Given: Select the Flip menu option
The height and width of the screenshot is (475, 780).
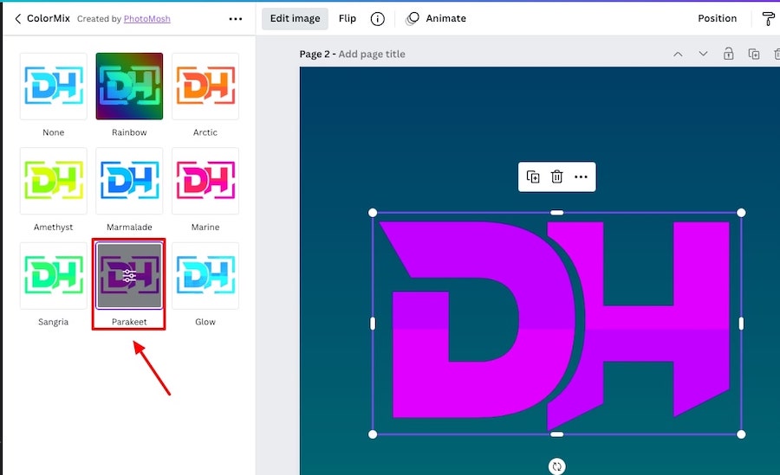Looking at the screenshot, I should (348, 18).
